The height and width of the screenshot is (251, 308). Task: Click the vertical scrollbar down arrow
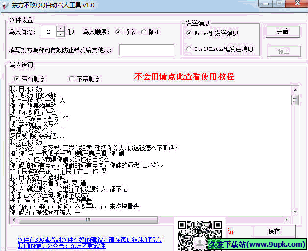(x=295, y=212)
